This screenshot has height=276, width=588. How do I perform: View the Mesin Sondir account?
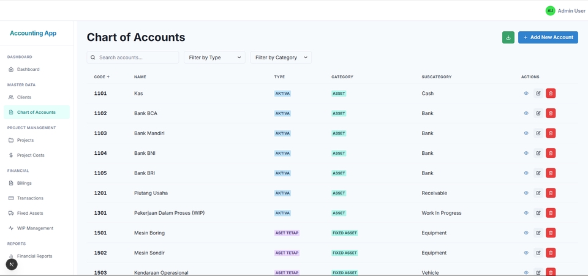click(526, 253)
